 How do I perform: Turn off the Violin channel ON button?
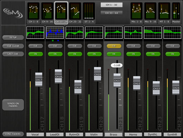(x=94, y=54)
